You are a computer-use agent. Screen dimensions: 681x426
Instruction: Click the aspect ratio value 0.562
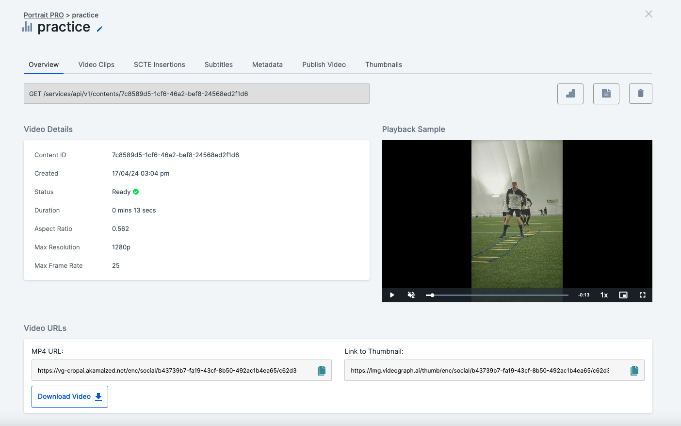coord(120,229)
